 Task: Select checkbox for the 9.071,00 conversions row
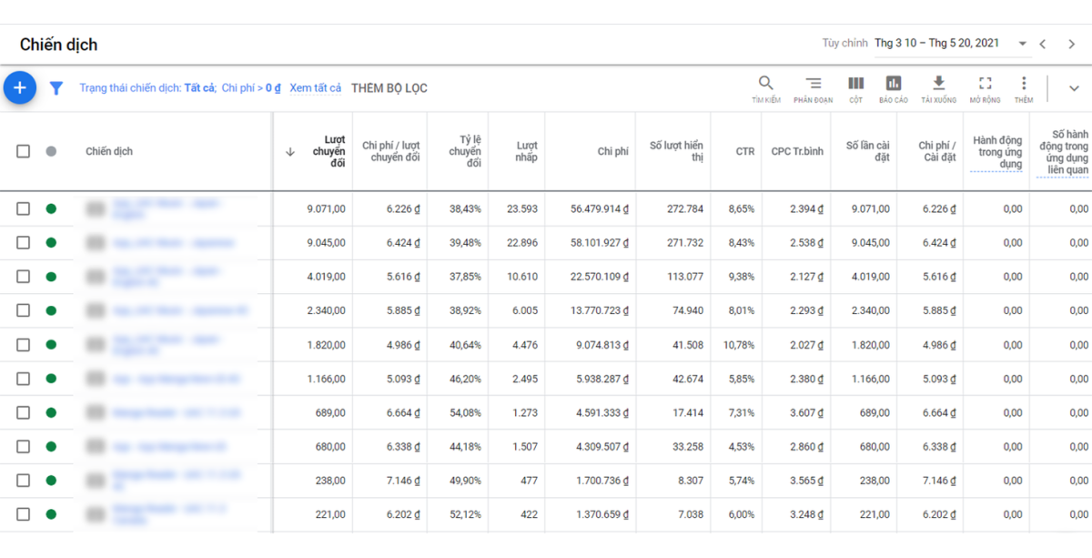(x=24, y=208)
